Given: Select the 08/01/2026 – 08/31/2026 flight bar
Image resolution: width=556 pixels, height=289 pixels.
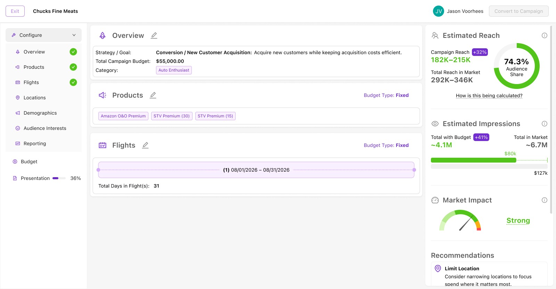Looking at the screenshot, I should [x=256, y=170].
